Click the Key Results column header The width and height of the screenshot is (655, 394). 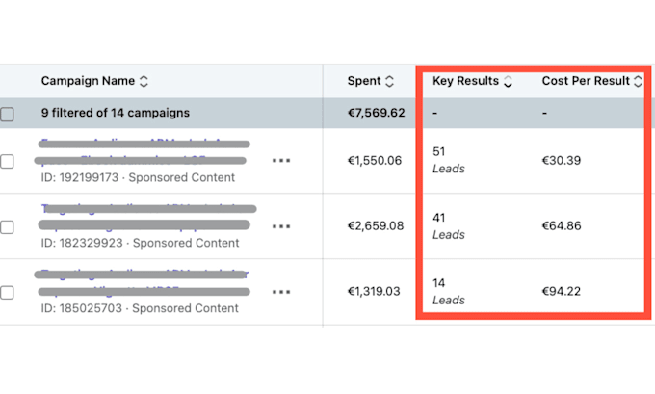tap(465, 81)
